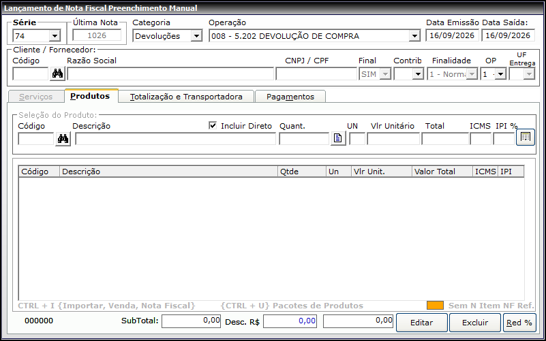Click the Editar button
The image size is (546, 341).
tap(422, 323)
